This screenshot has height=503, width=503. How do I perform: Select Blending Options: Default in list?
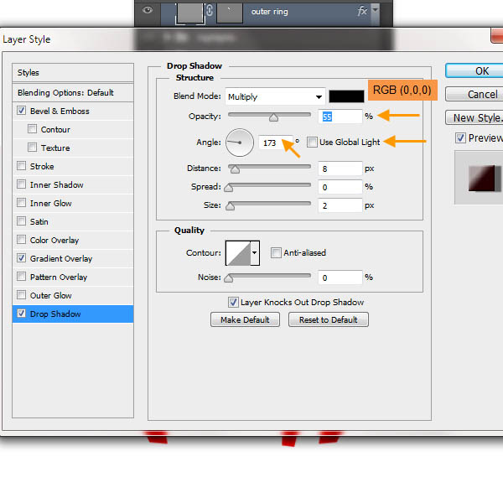(x=65, y=92)
